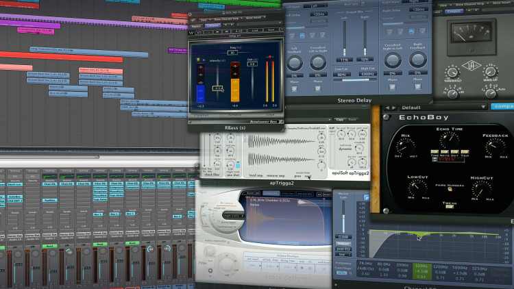Click Left Delay 120ms field in Stereo Delay
This screenshot has height=289, width=514.
pos(318,14)
